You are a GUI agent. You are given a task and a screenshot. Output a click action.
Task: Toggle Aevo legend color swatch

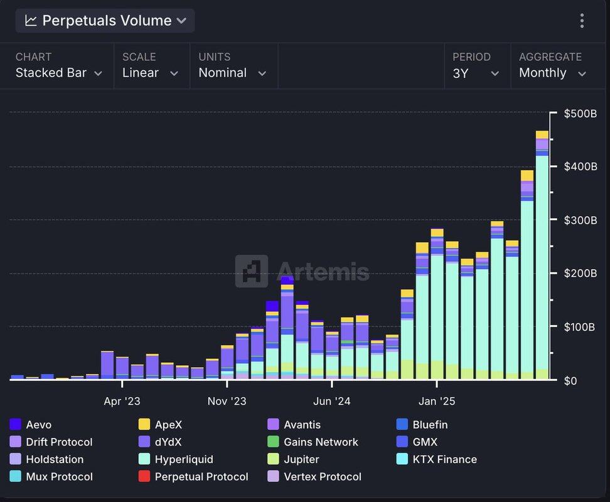15,424
